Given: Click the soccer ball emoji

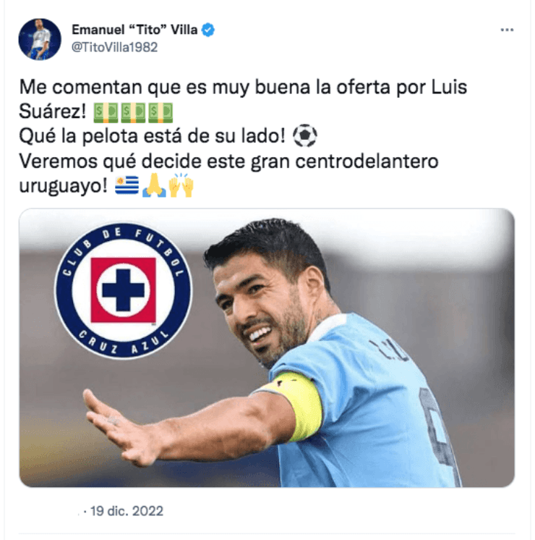Looking at the screenshot, I should 305,135.
